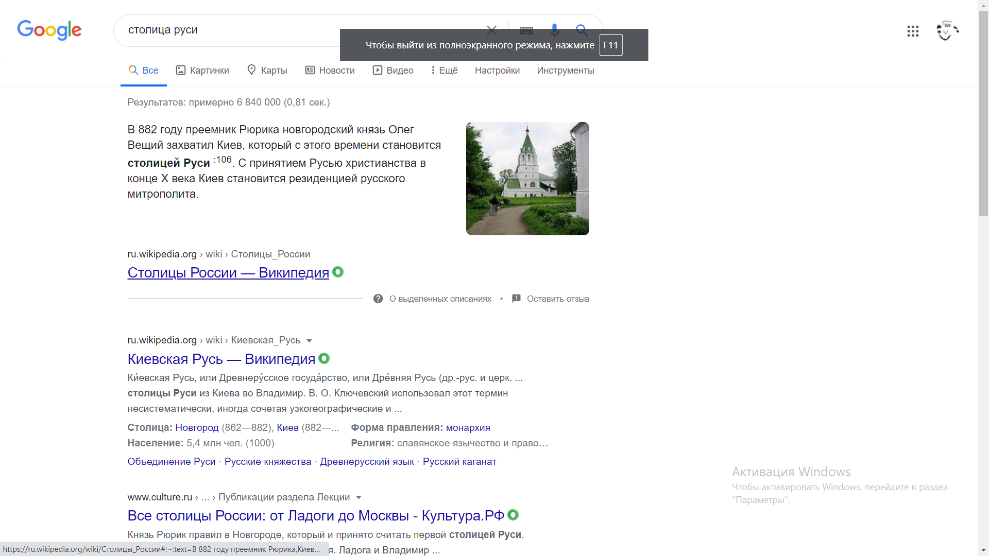This screenshot has width=989, height=556.
Task: Open the Google account avatar
Action: pos(947,31)
